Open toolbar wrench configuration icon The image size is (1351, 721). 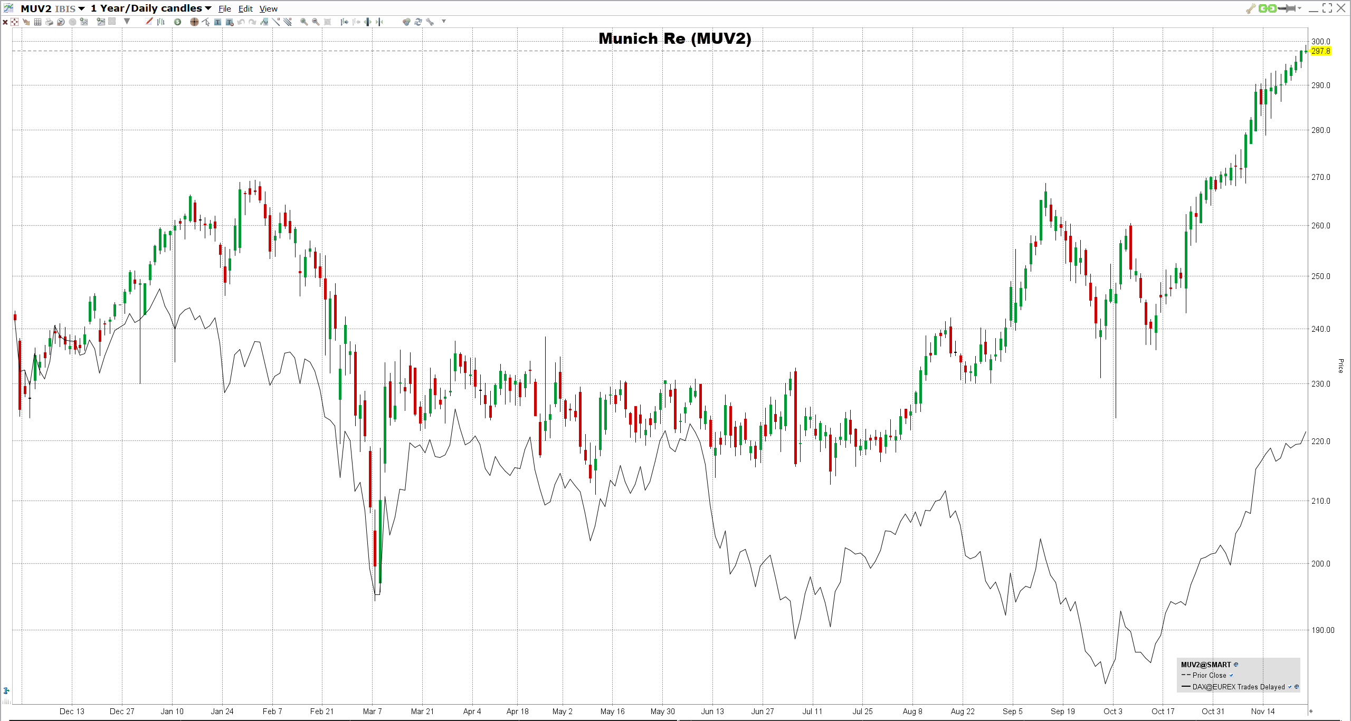430,22
